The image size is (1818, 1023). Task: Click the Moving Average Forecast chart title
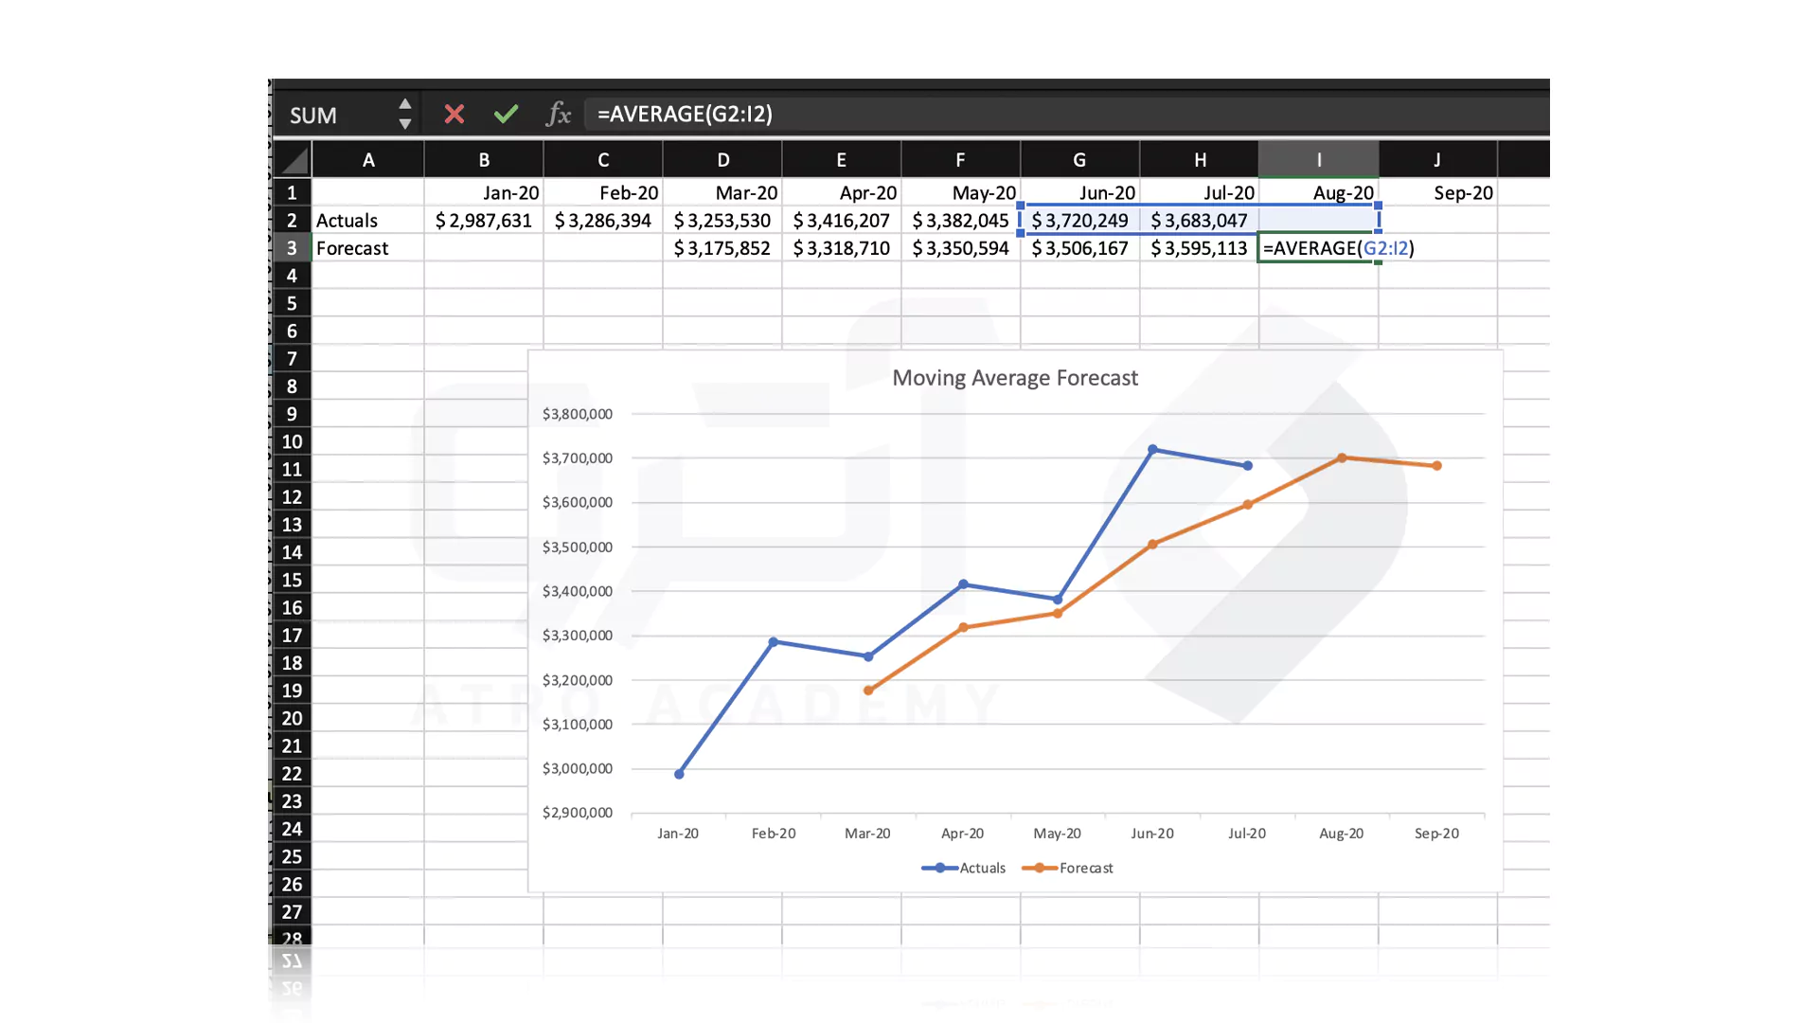(x=1015, y=378)
